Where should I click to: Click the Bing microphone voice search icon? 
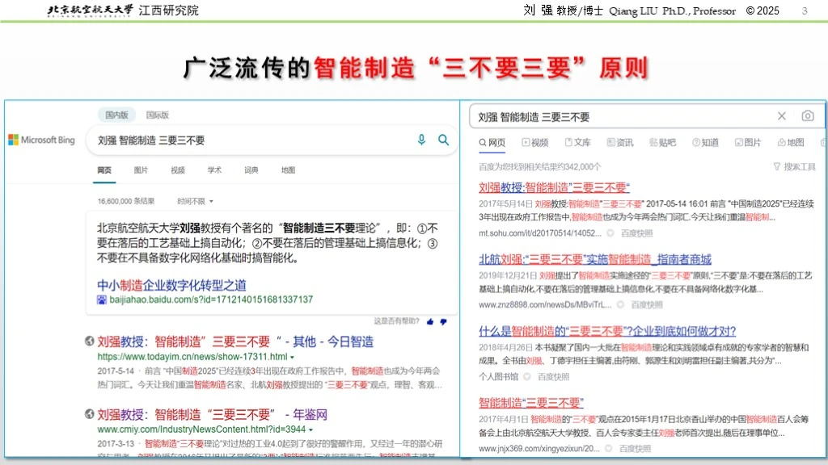click(x=421, y=140)
